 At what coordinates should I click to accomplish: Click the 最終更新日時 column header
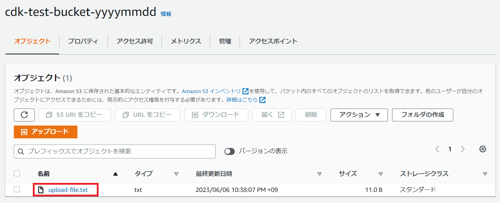pos(214,174)
